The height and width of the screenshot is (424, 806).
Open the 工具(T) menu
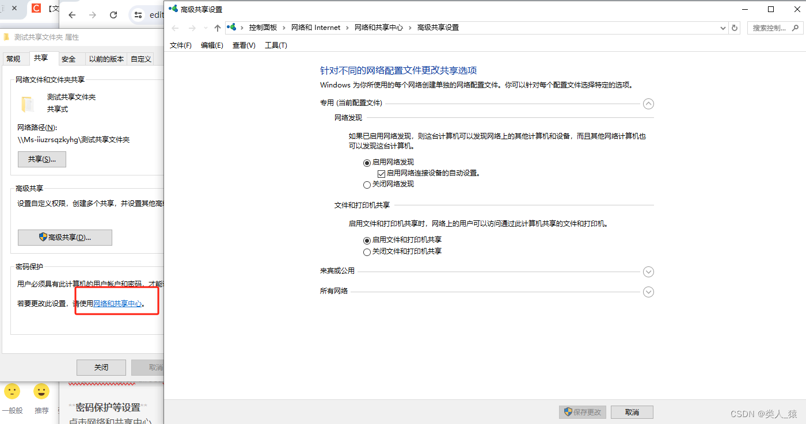pos(276,45)
